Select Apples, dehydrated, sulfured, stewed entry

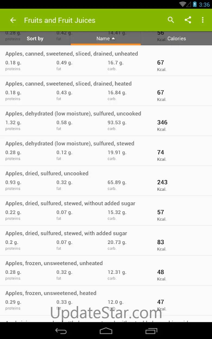[106, 151]
